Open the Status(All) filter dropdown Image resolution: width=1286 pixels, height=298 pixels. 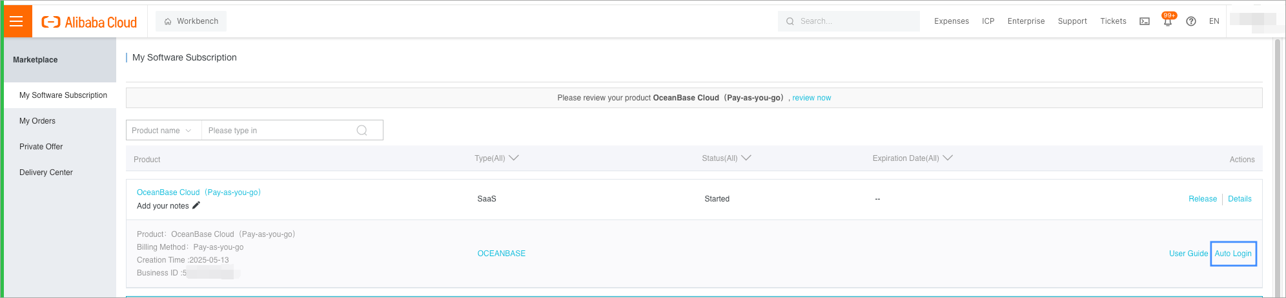coord(726,158)
